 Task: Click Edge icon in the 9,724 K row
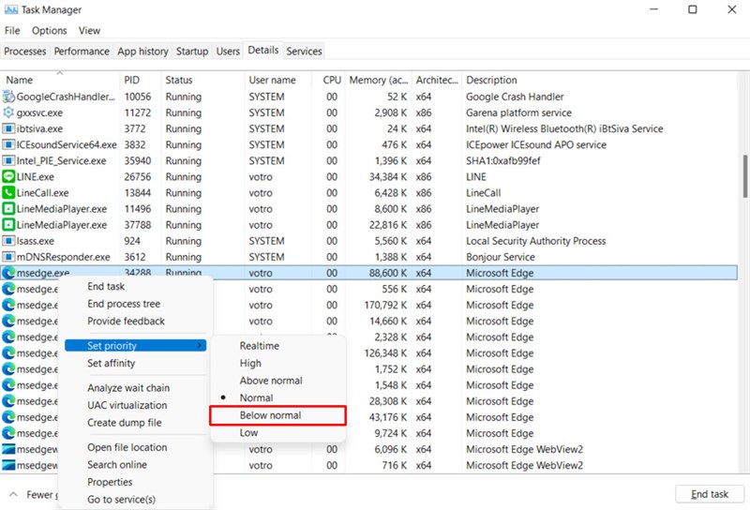8,433
